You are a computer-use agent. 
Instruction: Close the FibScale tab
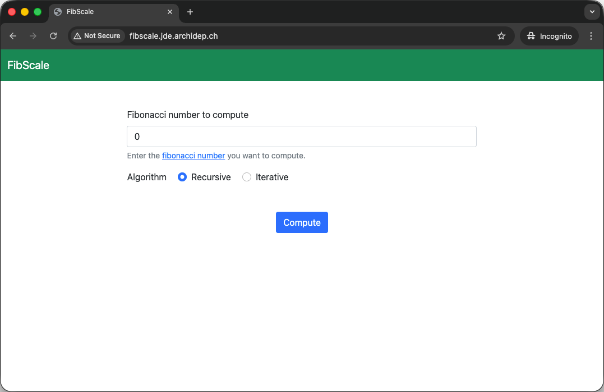coord(170,12)
